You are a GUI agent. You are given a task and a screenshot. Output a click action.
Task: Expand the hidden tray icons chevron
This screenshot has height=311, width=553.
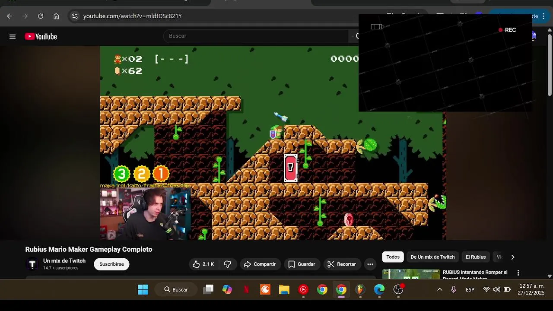440,289
